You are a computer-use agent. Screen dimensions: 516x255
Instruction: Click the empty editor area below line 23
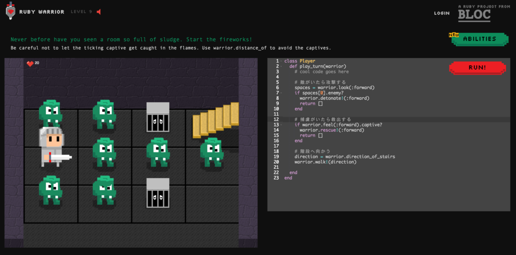pyautogui.click(x=389, y=196)
